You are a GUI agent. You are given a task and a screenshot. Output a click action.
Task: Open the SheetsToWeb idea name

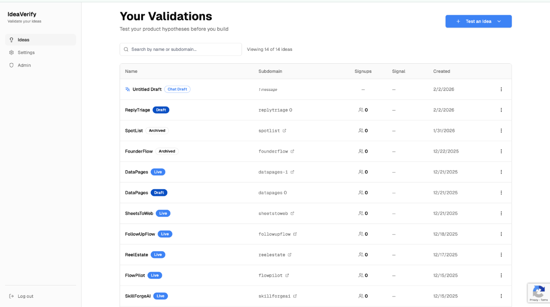pyautogui.click(x=139, y=214)
